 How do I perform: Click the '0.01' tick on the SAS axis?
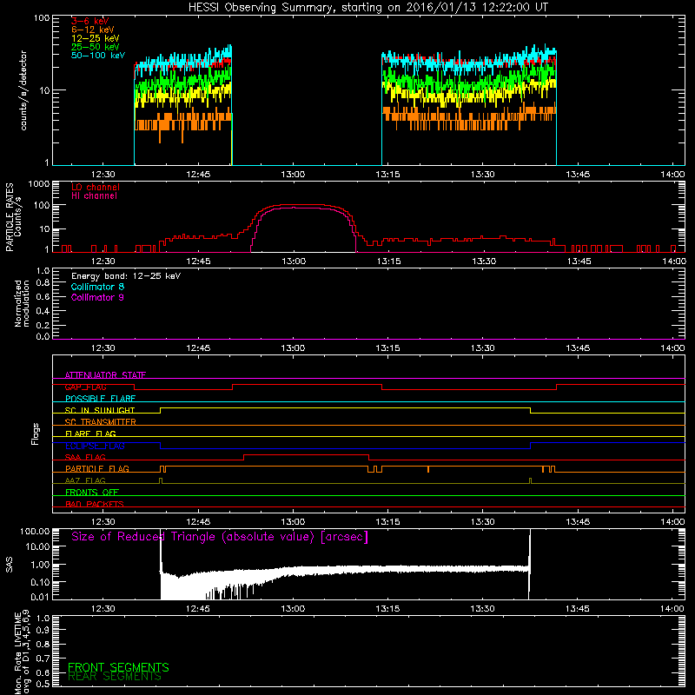40,598
